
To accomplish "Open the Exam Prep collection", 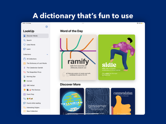I will (35, 94).
